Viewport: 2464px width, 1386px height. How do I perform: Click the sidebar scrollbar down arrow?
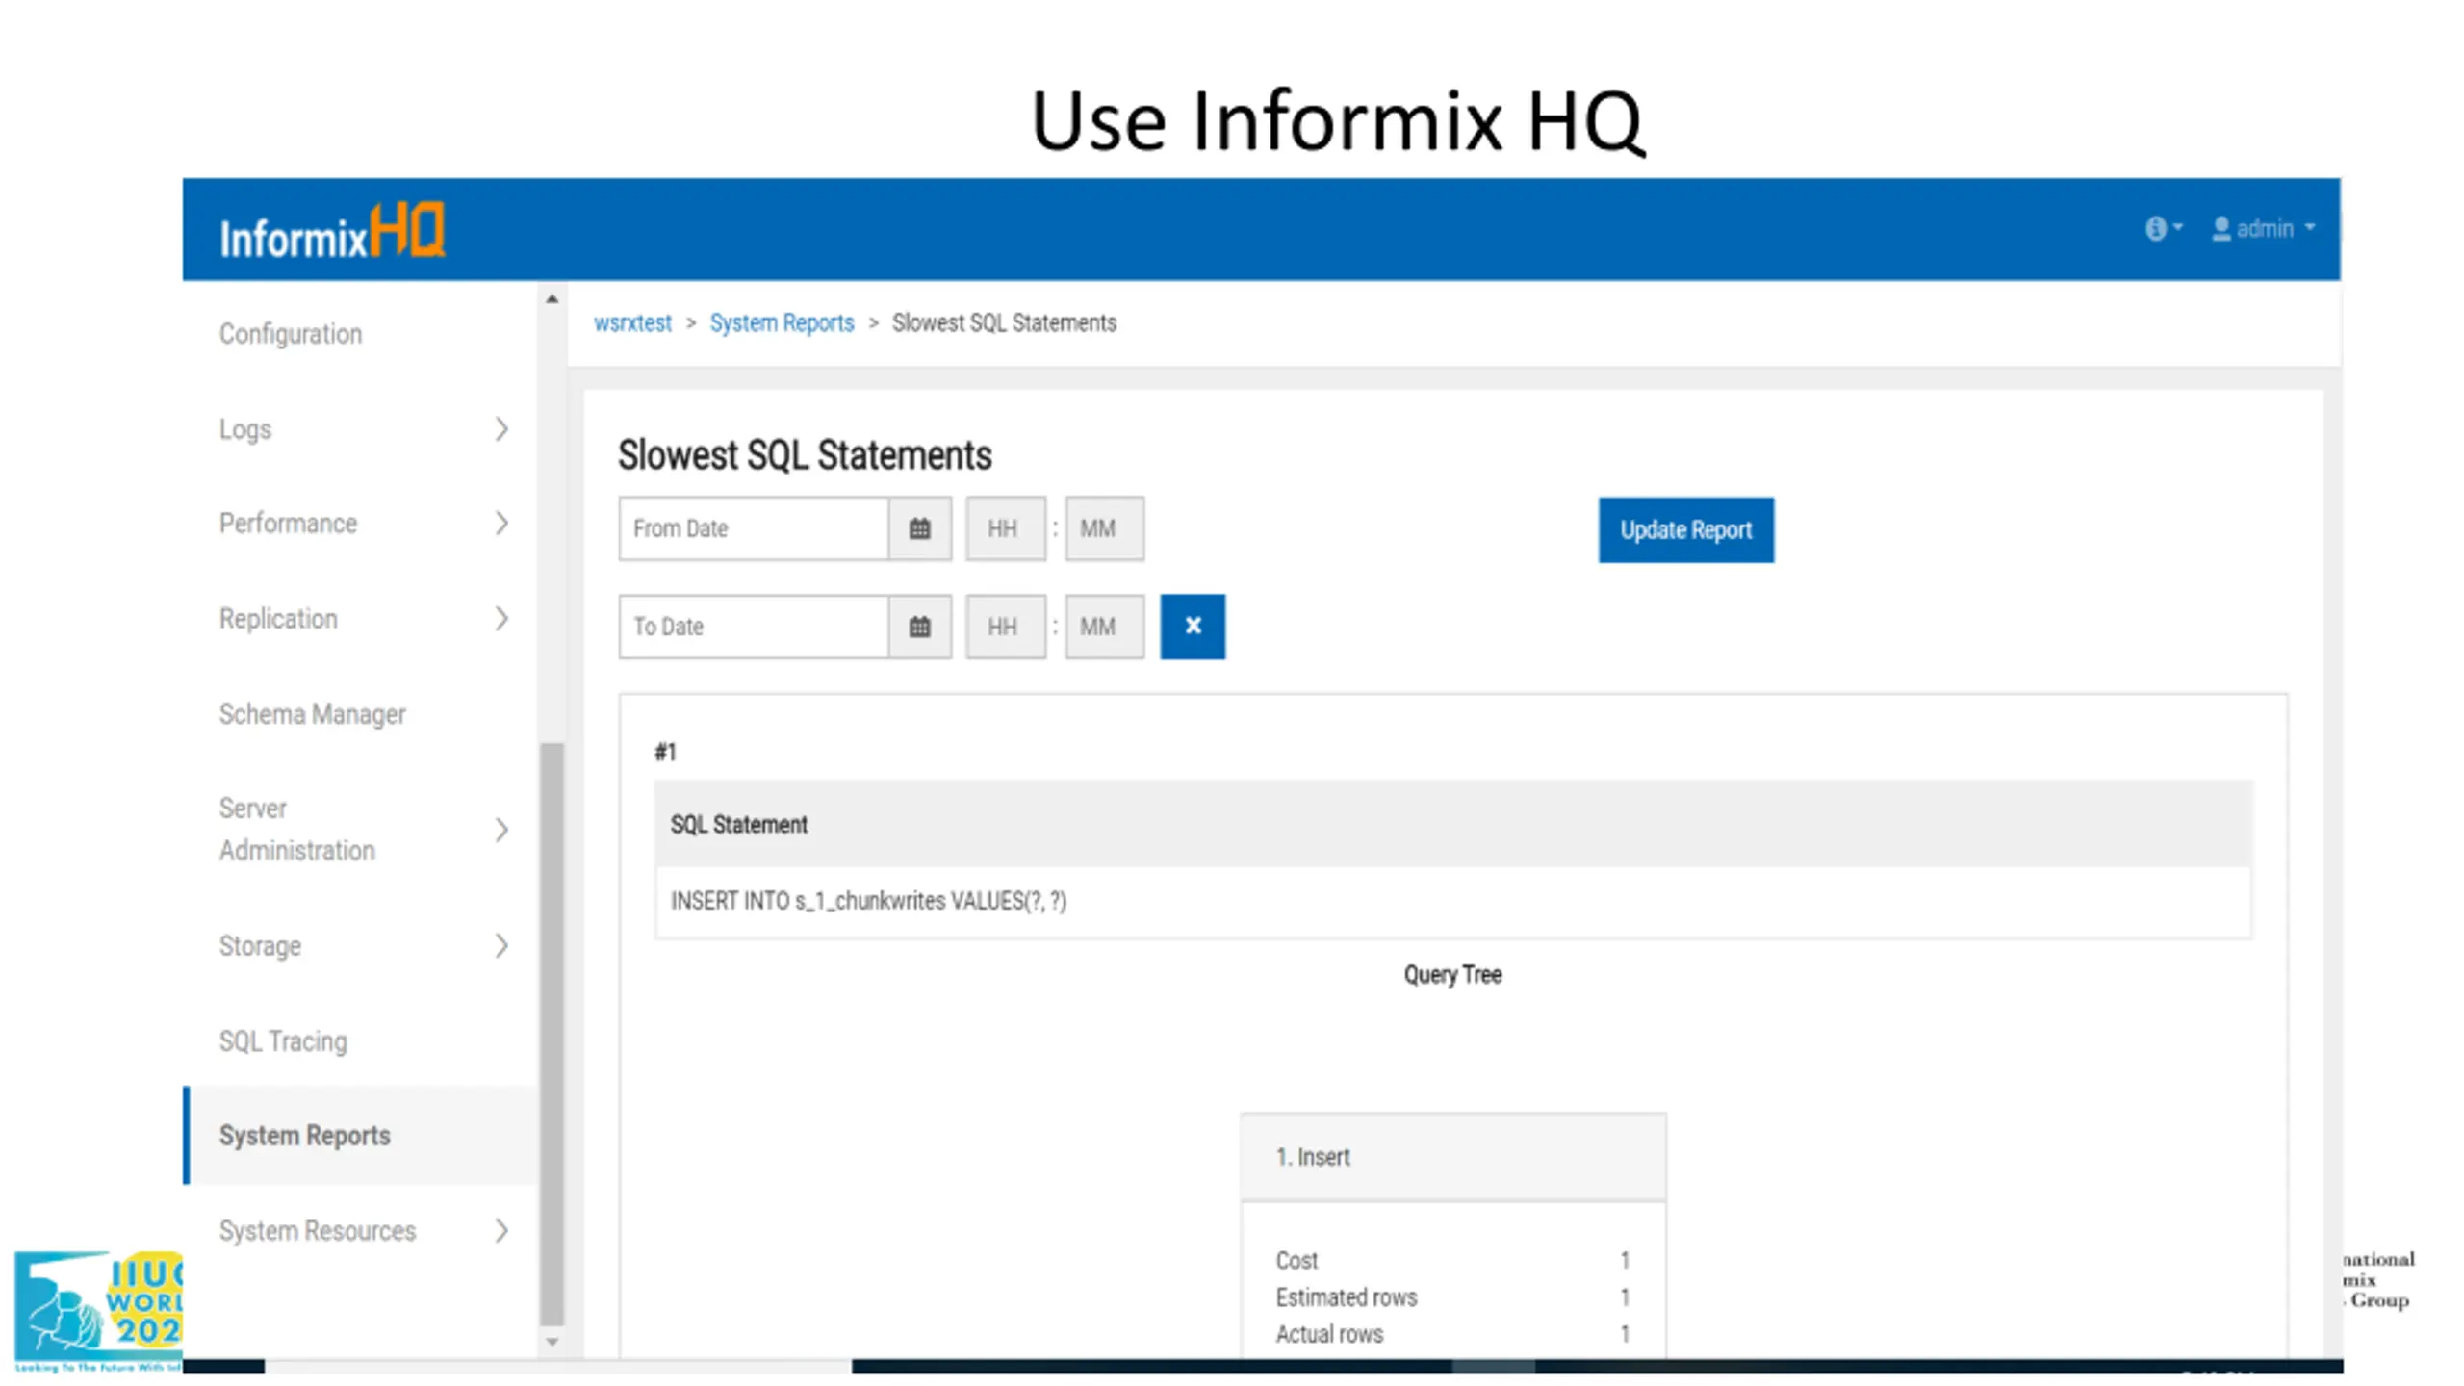552,1342
